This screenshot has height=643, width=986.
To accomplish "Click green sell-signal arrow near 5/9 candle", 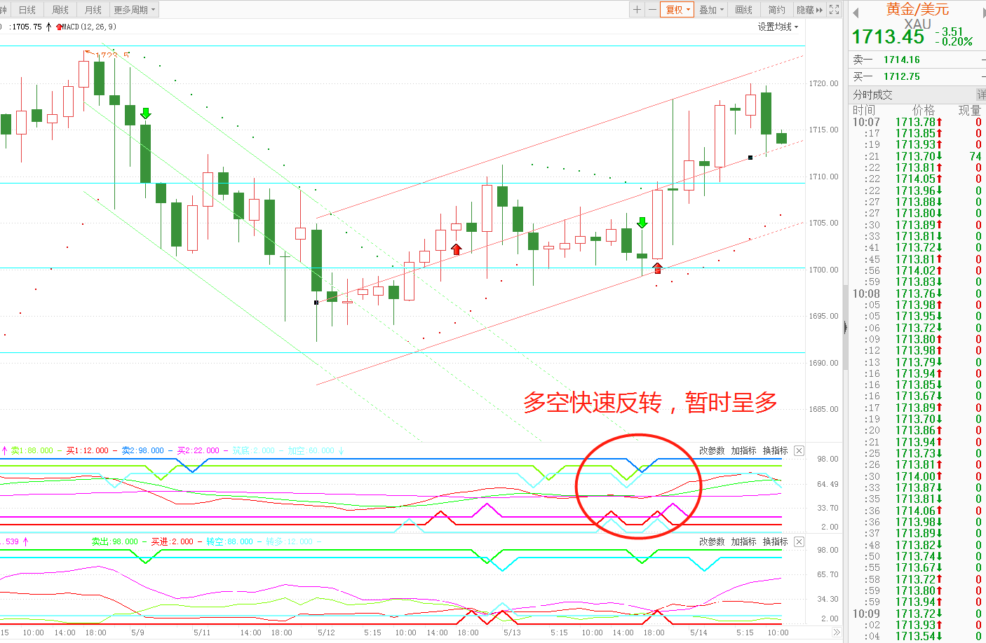I will pyautogui.click(x=146, y=113).
